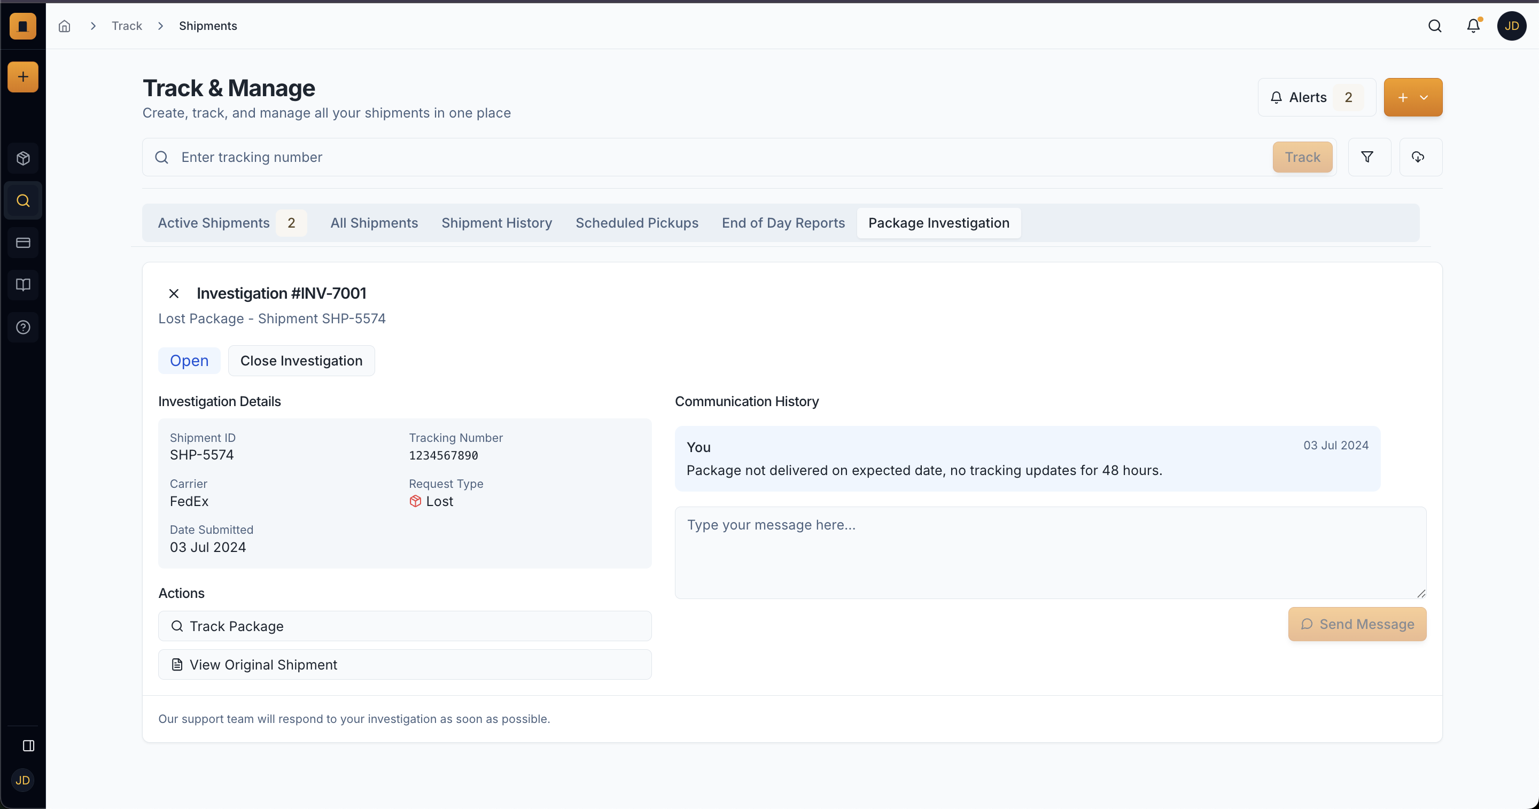Click View Original Shipment button
The width and height of the screenshot is (1539, 809).
click(405, 664)
